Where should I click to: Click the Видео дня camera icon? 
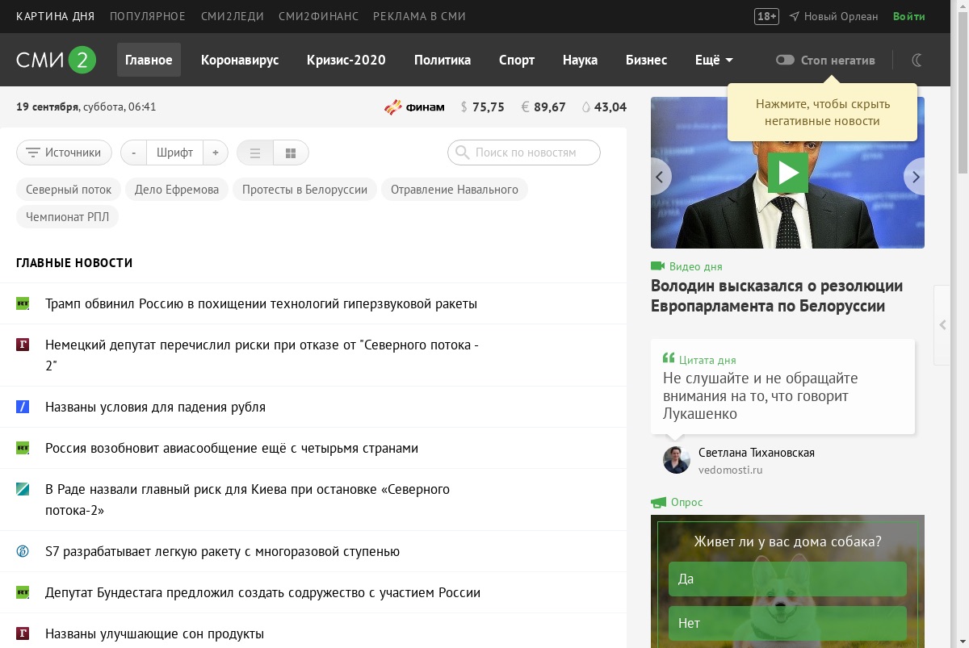pyautogui.click(x=657, y=266)
